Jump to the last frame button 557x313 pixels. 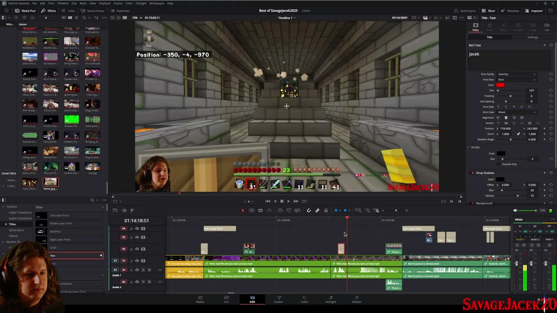click(x=295, y=201)
